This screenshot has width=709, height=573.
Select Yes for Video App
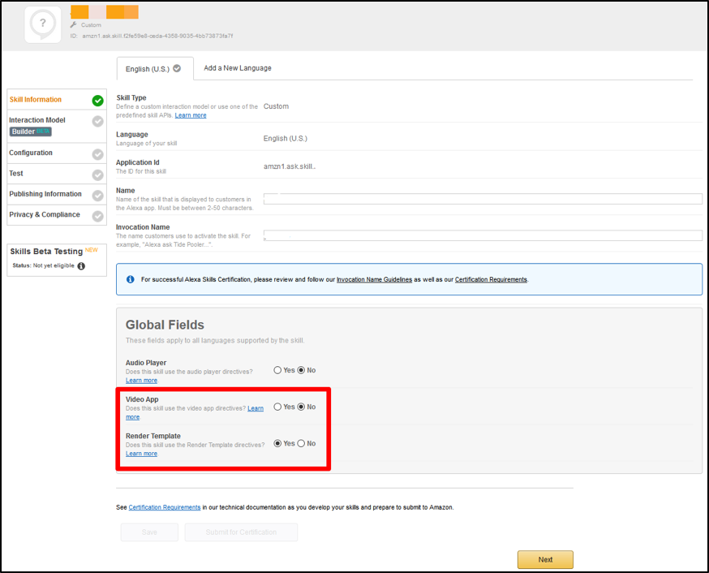[x=277, y=407]
